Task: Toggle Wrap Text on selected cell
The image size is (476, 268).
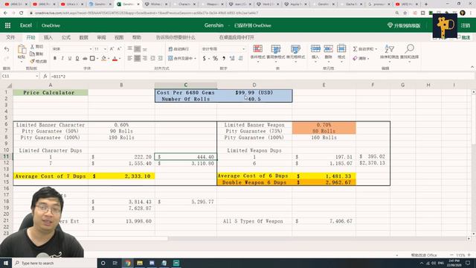Action: (178, 48)
